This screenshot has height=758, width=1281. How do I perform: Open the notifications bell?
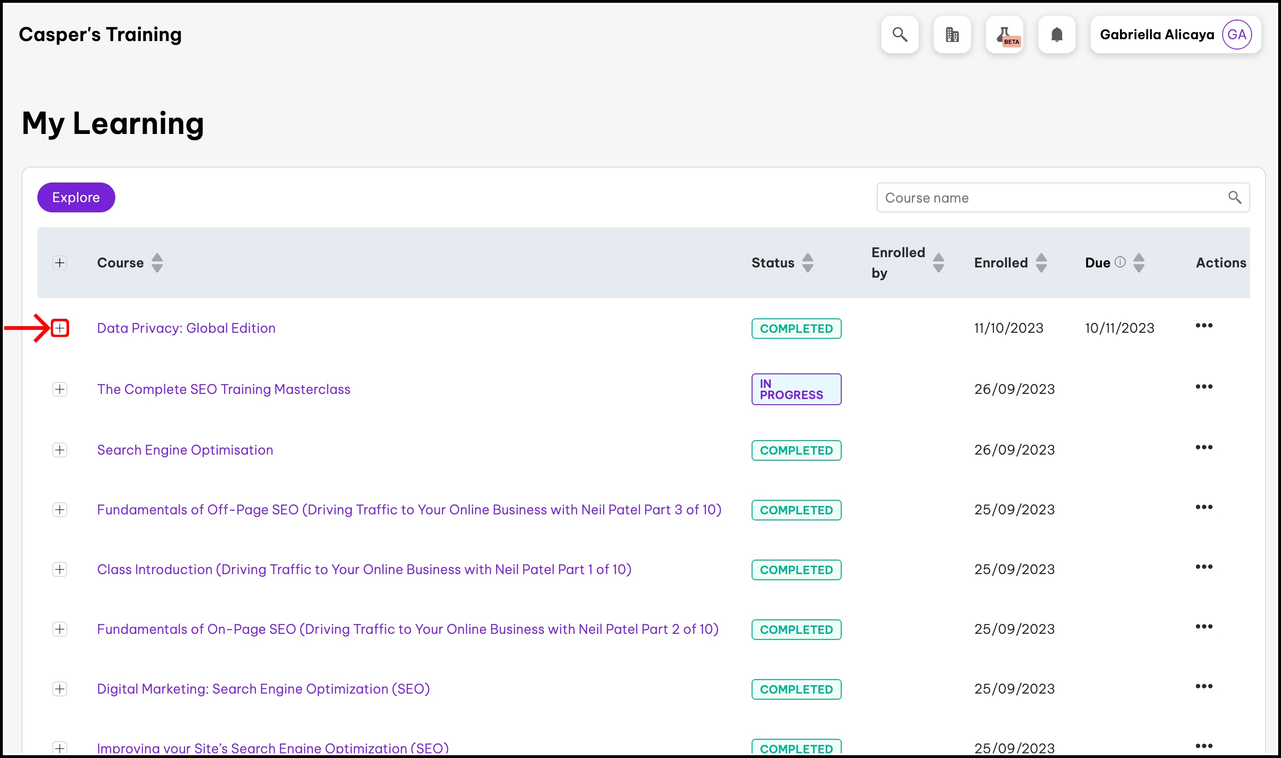click(x=1057, y=35)
